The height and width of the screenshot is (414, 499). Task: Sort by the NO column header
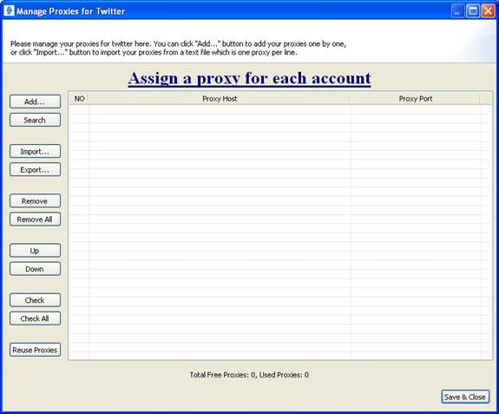click(79, 99)
